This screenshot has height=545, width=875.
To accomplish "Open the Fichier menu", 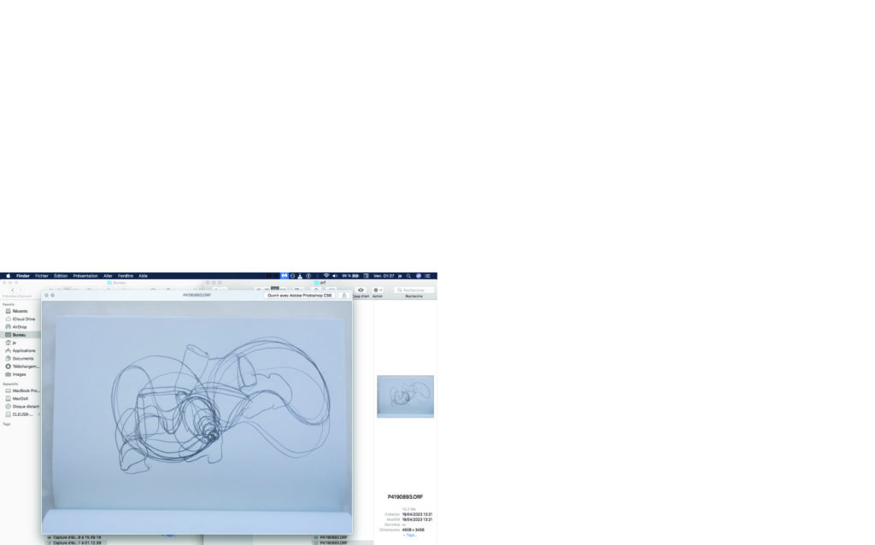I will click(x=42, y=276).
